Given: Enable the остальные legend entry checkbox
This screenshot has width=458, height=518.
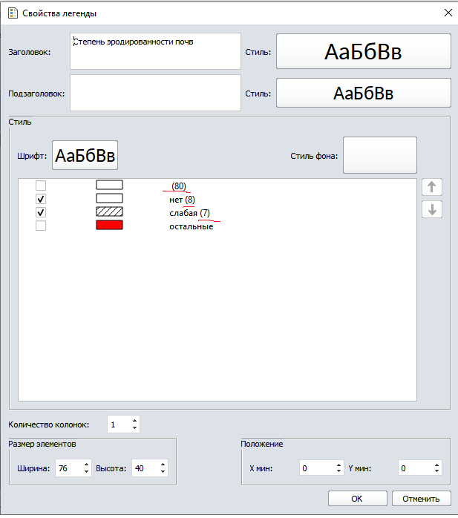Looking at the screenshot, I should (x=42, y=226).
